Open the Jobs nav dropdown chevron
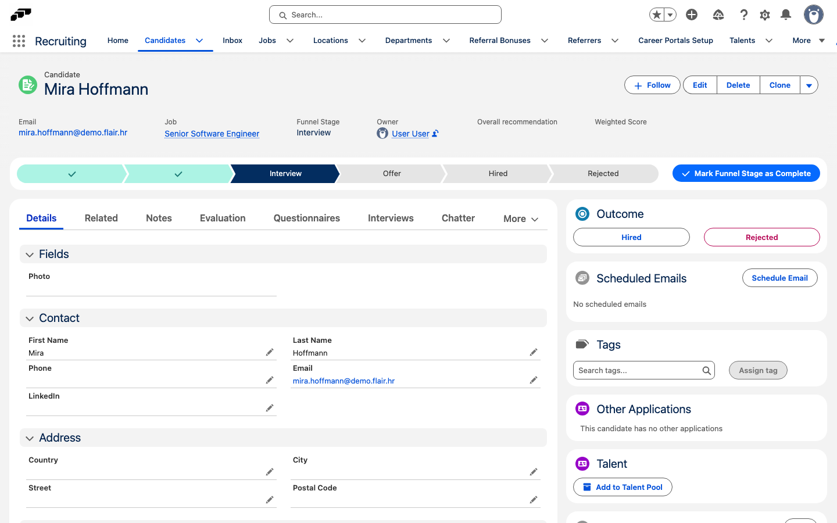The width and height of the screenshot is (837, 523). [290, 41]
